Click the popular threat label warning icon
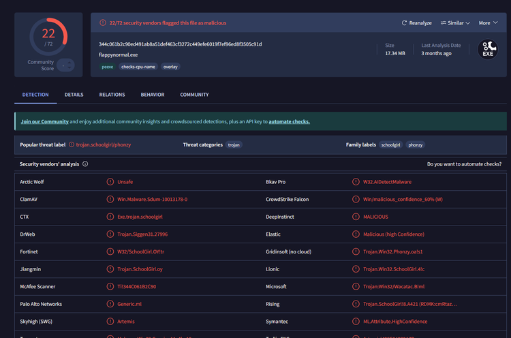The image size is (511, 338). 72,144
